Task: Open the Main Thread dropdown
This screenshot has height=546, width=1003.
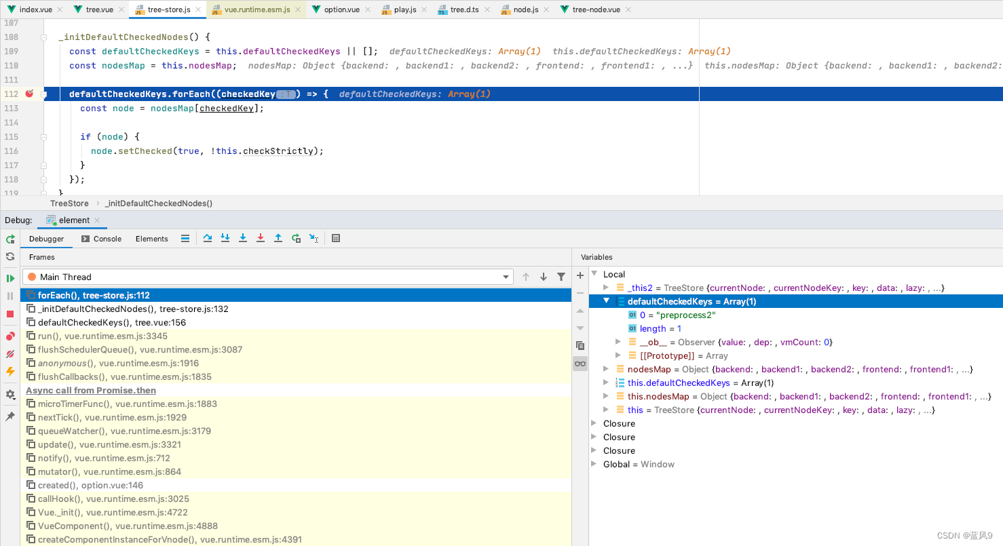Action: (505, 277)
